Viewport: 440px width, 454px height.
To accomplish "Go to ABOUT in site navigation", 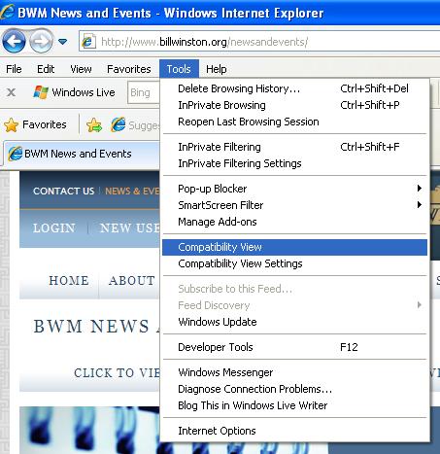I will pos(132,281).
